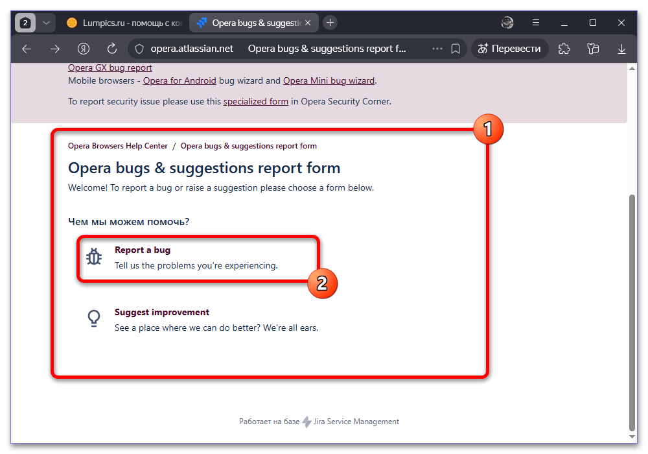Bookmark this page
Viewport: 648px width, 454px height.
pyautogui.click(x=456, y=49)
